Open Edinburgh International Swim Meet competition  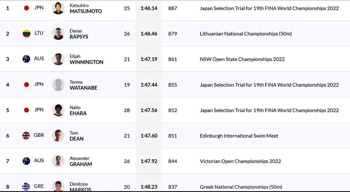pyautogui.click(x=239, y=136)
